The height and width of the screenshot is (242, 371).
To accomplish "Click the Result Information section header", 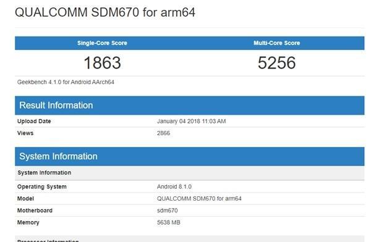I will [x=190, y=106].
